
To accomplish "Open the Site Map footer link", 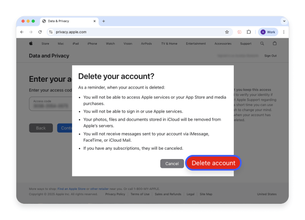I will click(x=206, y=194).
